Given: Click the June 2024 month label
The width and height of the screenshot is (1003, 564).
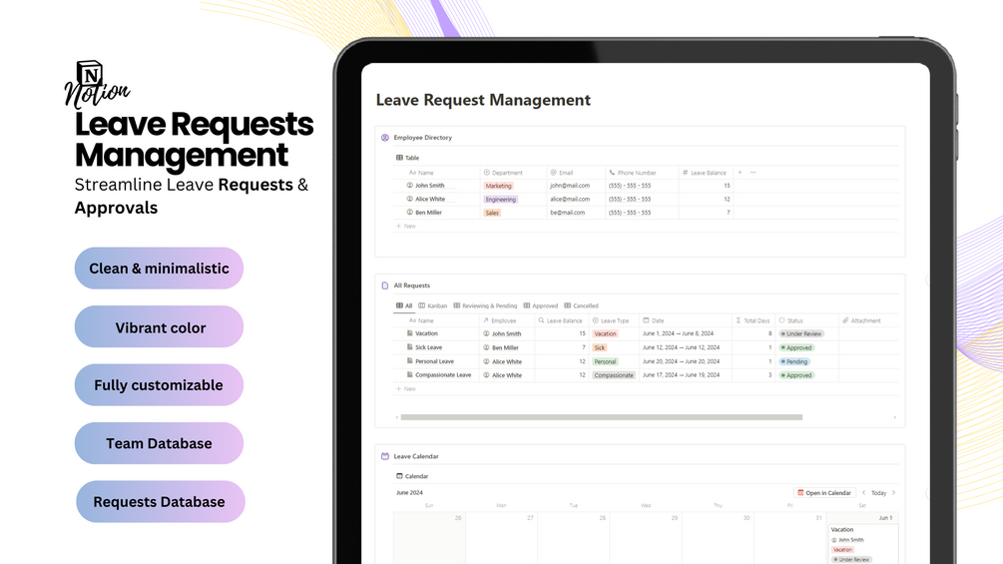Looking at the screenshot, I should [409, 493].
